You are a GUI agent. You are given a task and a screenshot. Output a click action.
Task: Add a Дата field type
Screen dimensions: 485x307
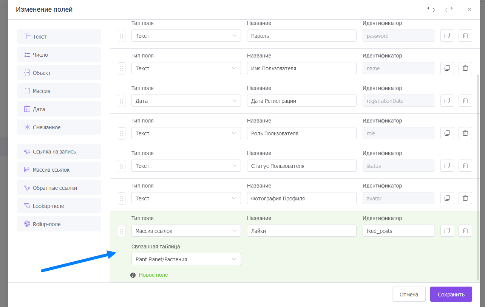(x=59, y=109)
